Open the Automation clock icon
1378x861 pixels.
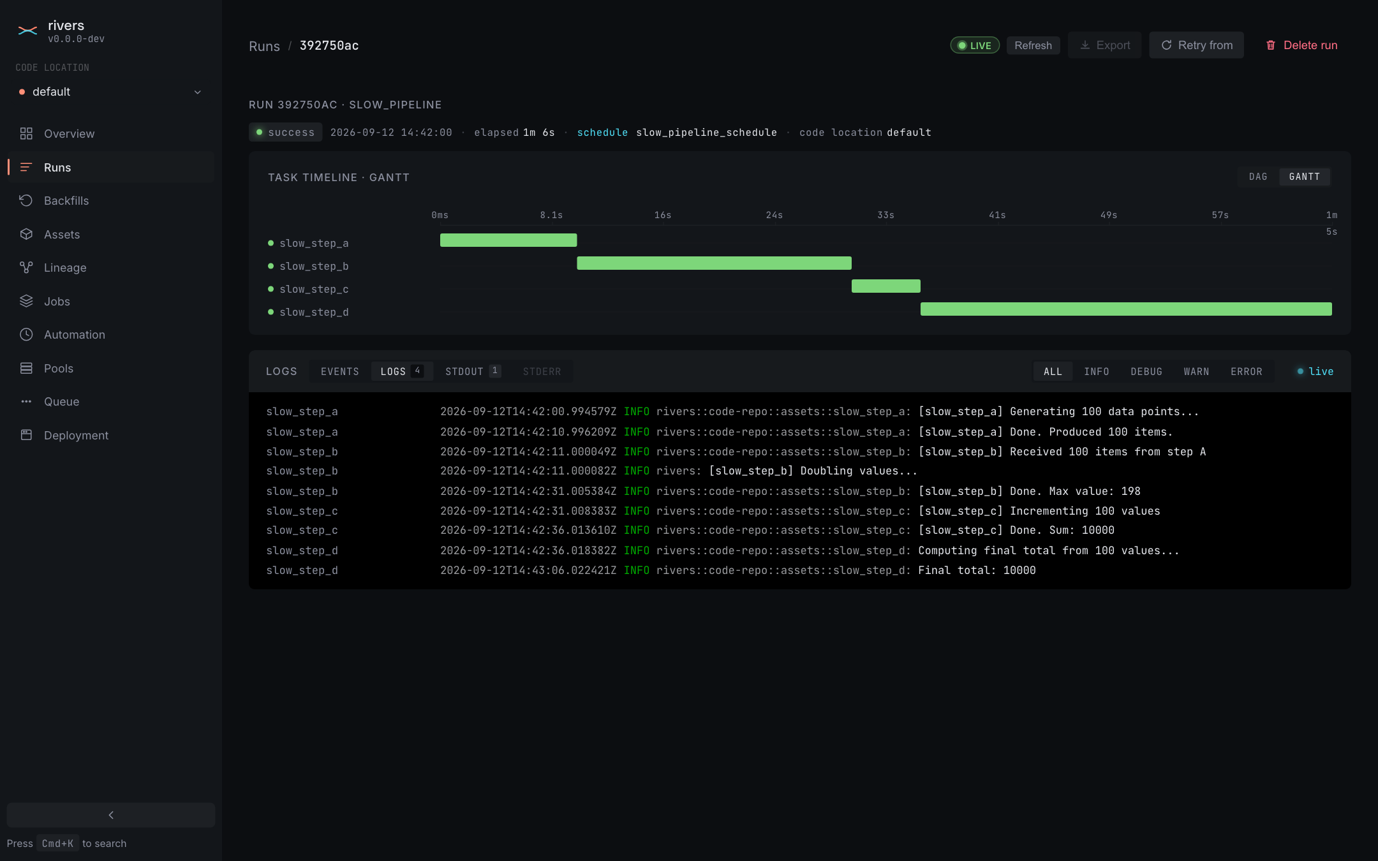coord(26,334)
